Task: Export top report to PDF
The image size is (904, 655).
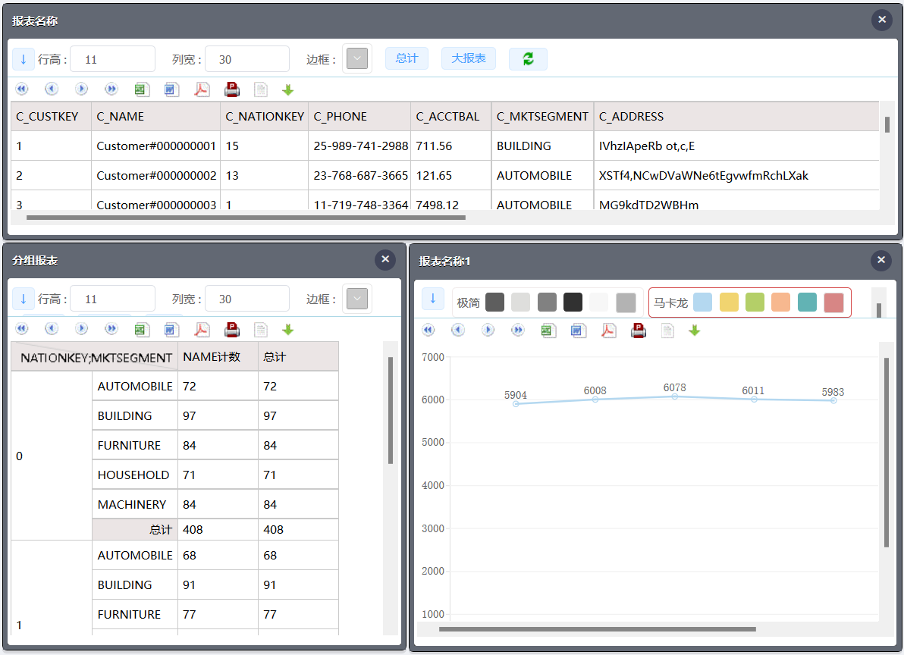Action: coord(202,89)
